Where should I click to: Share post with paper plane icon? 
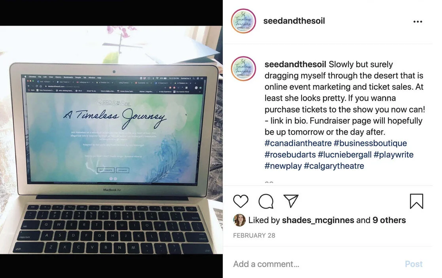pos(291,201)
